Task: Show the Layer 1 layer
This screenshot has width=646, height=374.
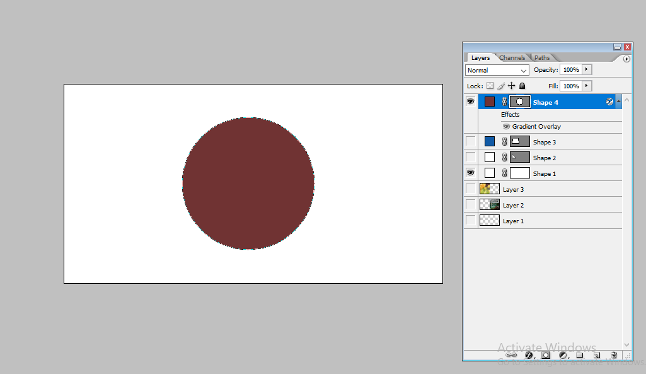Action: point(471,219)
